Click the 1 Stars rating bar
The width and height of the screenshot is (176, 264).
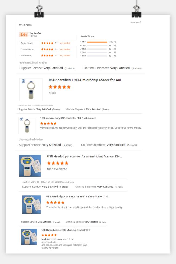97,56
